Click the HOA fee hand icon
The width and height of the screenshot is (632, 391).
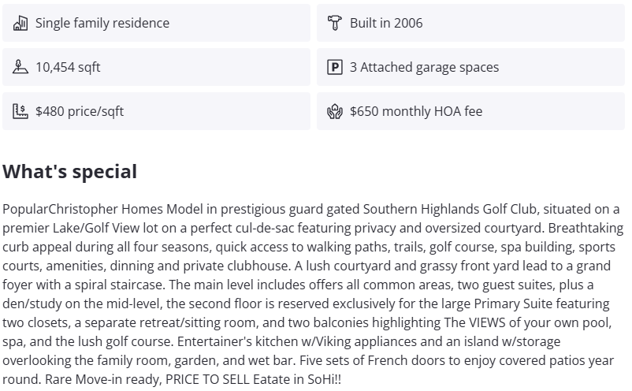(x=335, y=111)
